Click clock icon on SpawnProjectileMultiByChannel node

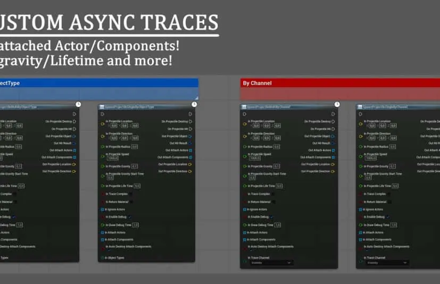coord(336,104)
